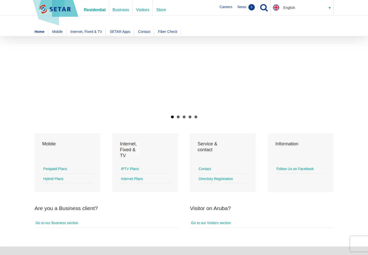Viewport: 368px width, 255px height.
Task: Open Internet, Fixed & TV menu
Action: click(86, 32)
